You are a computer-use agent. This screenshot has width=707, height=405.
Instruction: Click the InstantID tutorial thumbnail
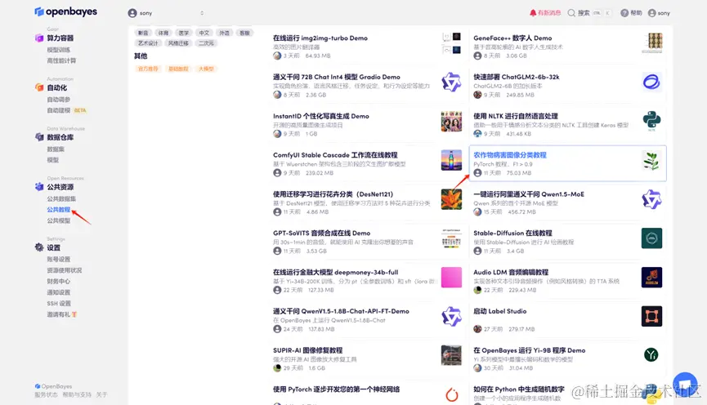click(451, 121)
